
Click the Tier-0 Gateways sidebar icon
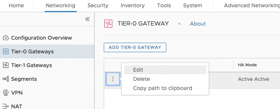(6, 52)
